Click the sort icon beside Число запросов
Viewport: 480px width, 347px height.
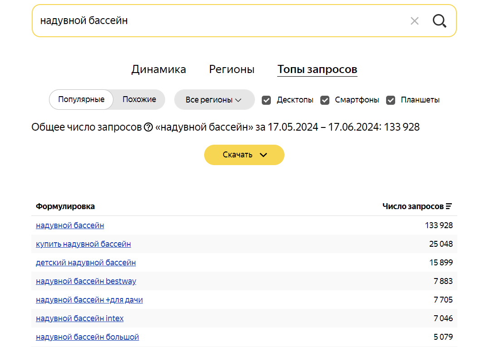(x=449, y=206)
